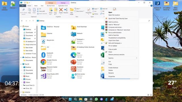Open the Easy access dropdown
182x102 pixels.
[79, 11]
